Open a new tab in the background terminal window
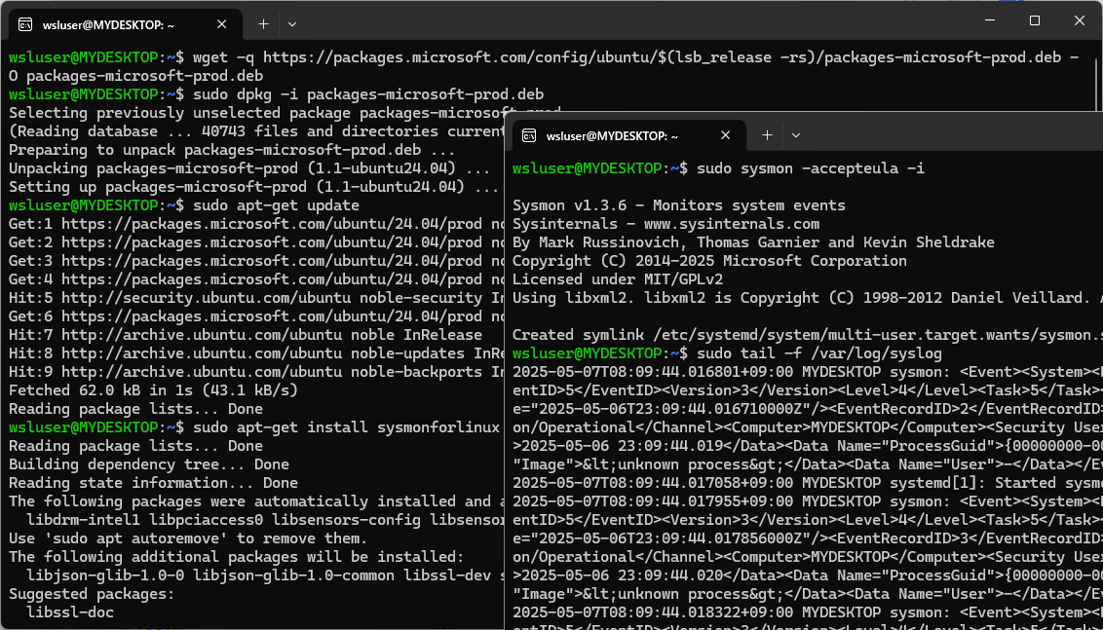 (x=264, y=22)
